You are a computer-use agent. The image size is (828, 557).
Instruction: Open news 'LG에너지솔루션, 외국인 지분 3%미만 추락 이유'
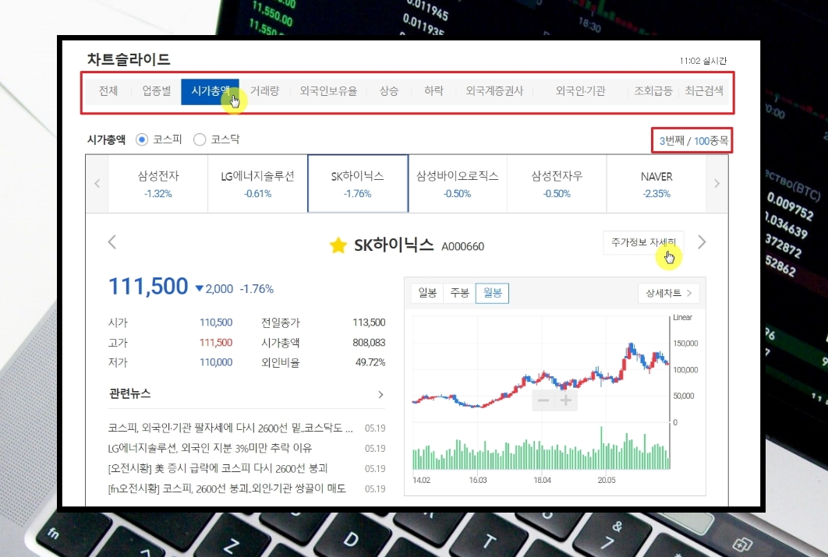point(210,448)
